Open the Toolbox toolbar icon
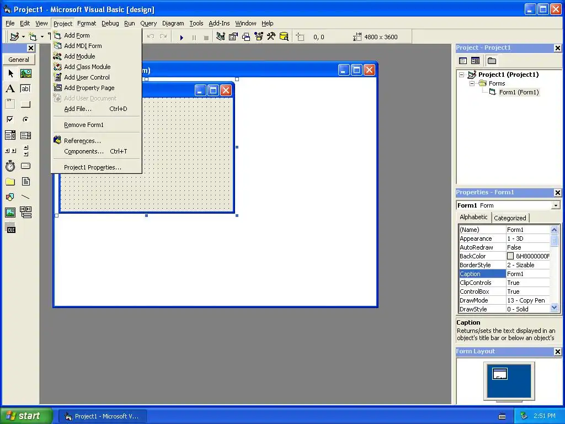The image size is (565, 424). 271,37
